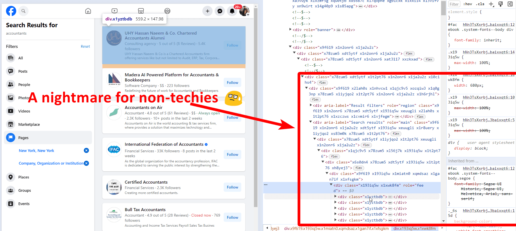This screenshot has height=231, width=516.
Task: Select the Posts filter
Action: pyautogui.click(x=48, y=71)
